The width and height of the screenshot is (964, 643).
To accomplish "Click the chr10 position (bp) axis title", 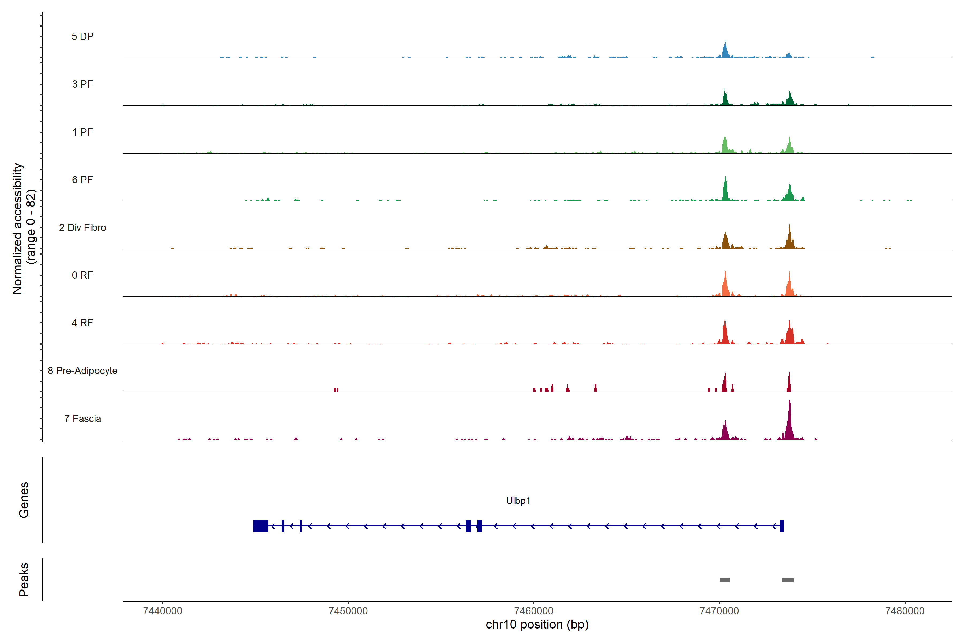I will pyautogui.click(x=537, y=625).
